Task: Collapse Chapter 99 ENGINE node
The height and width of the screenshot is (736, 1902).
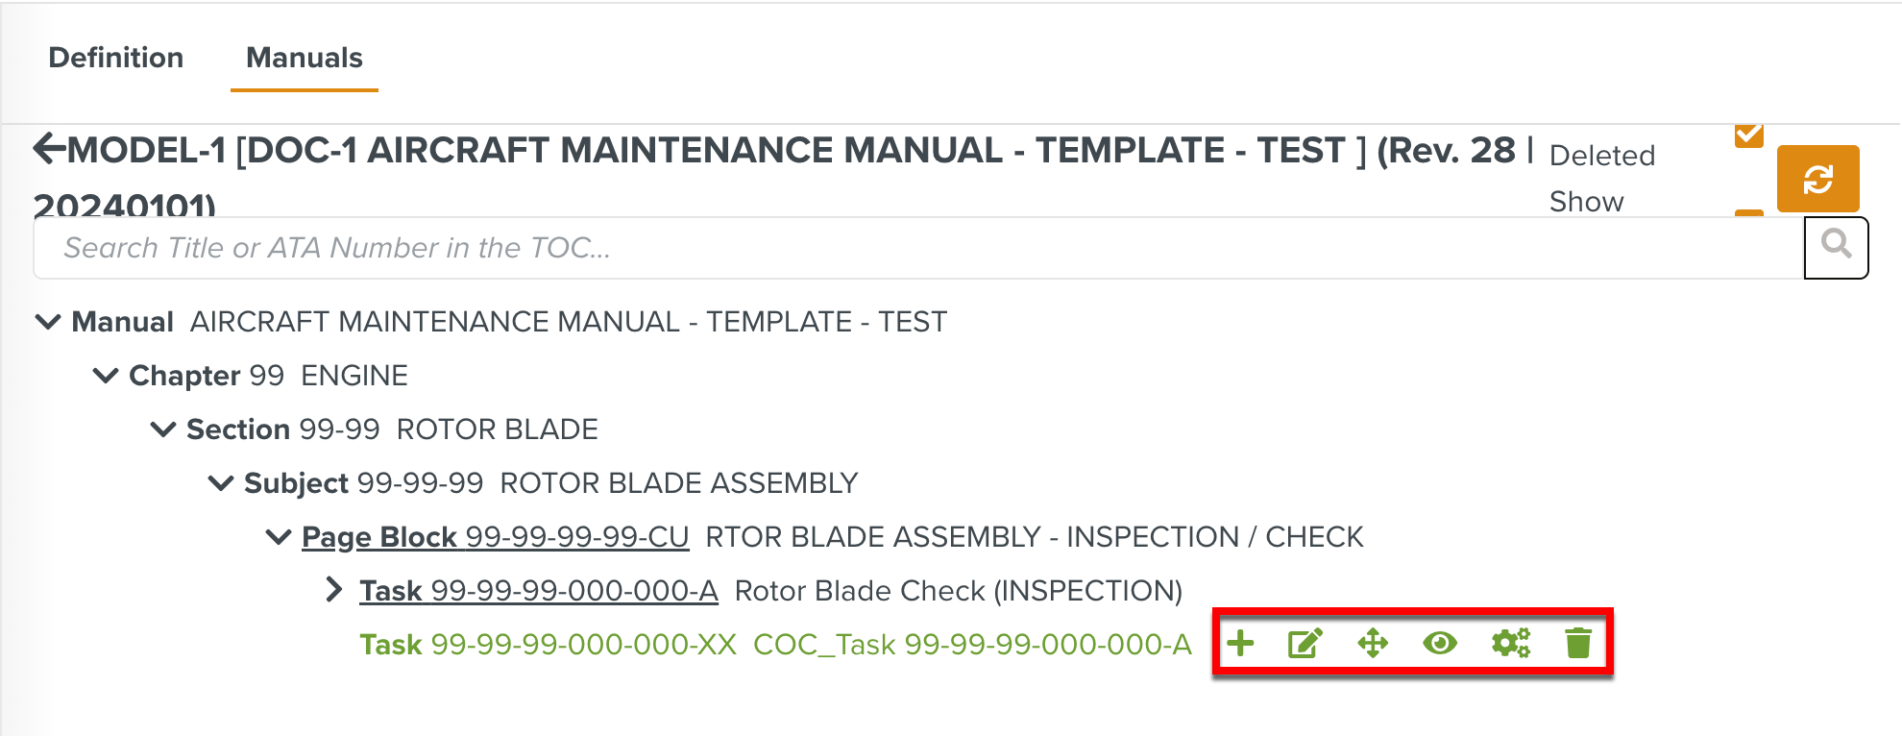Action: (106, 376)
